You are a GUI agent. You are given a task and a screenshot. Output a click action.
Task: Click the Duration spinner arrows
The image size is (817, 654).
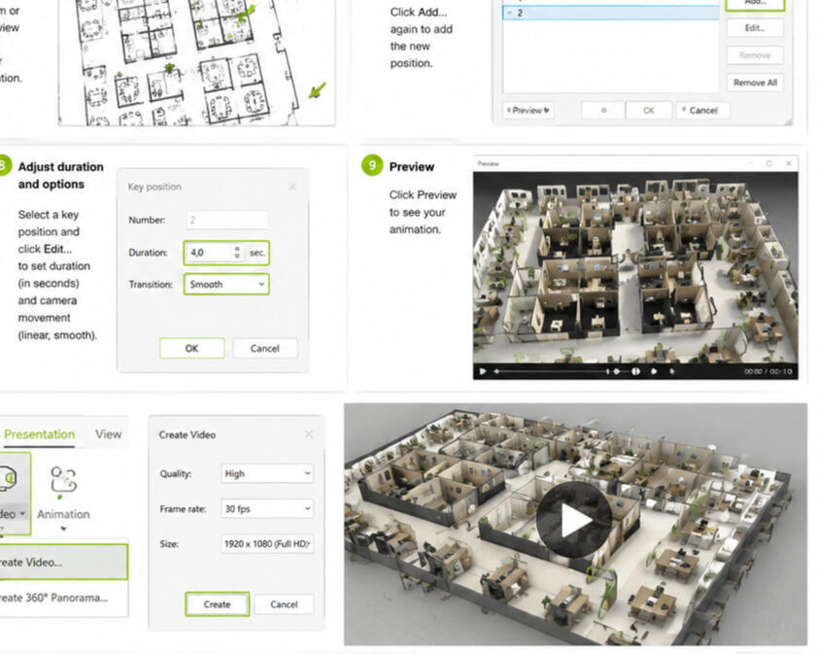tap(237, 253)
